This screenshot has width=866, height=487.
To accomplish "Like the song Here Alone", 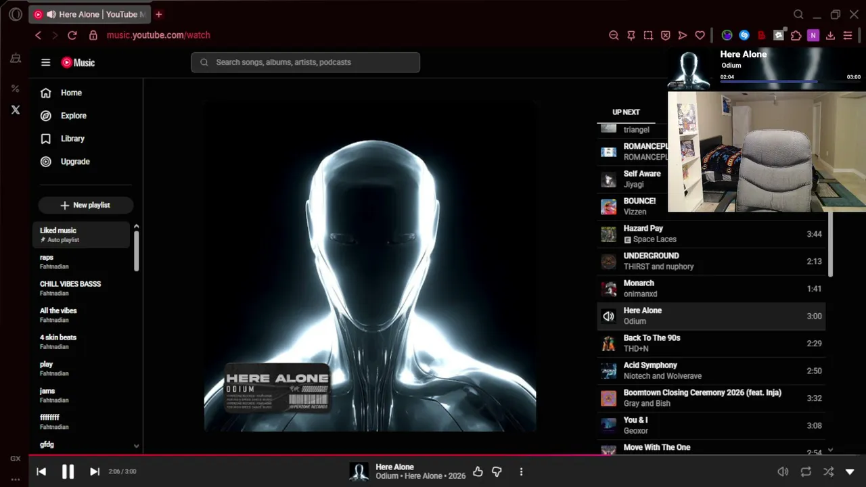I will pyautogui.click(x=478, y=471).
